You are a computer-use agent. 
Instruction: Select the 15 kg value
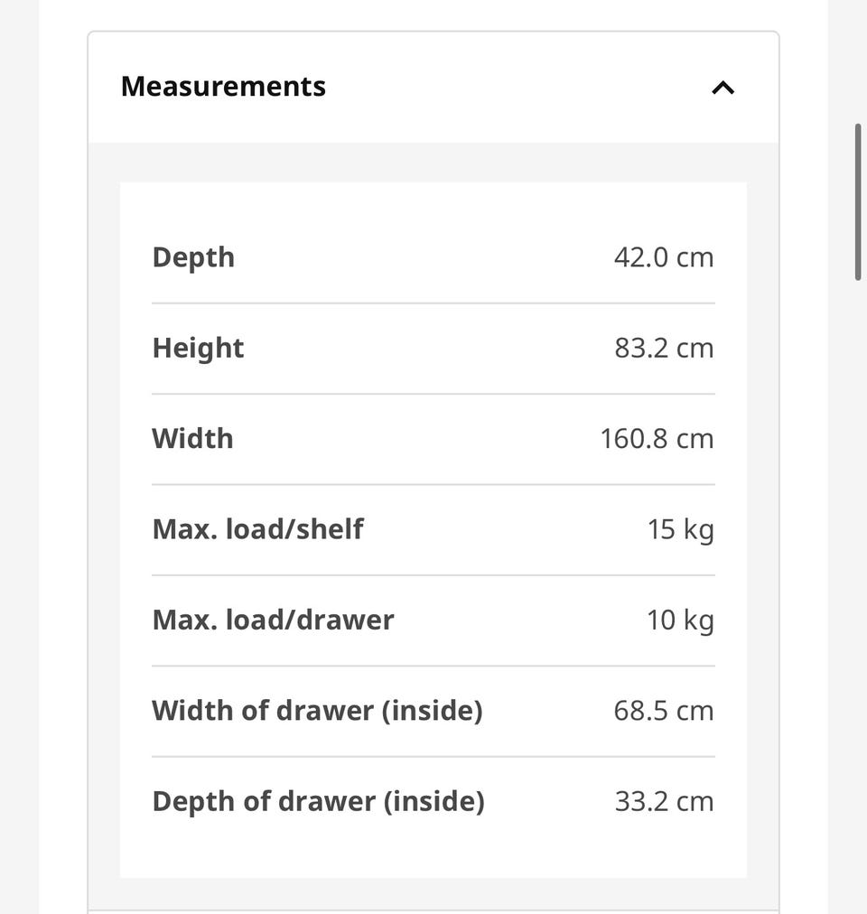tap(680, 530)
